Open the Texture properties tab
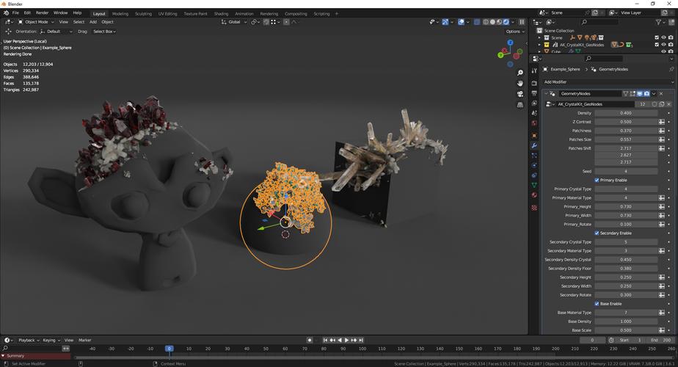 [x=534, y=208]
